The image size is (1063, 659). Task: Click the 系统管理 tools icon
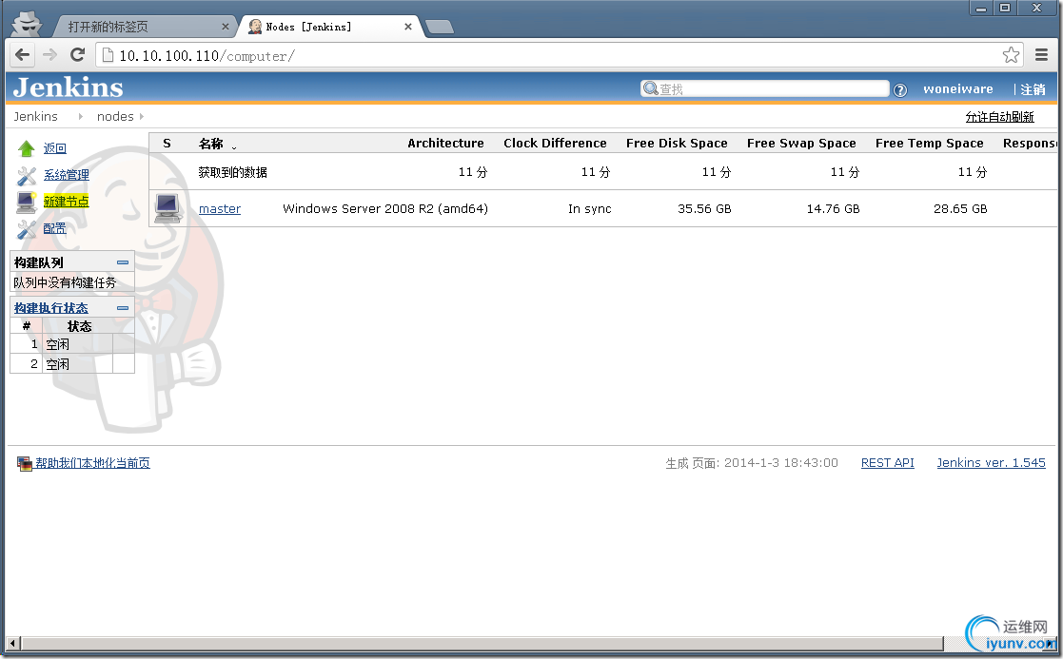pos(27,175)
